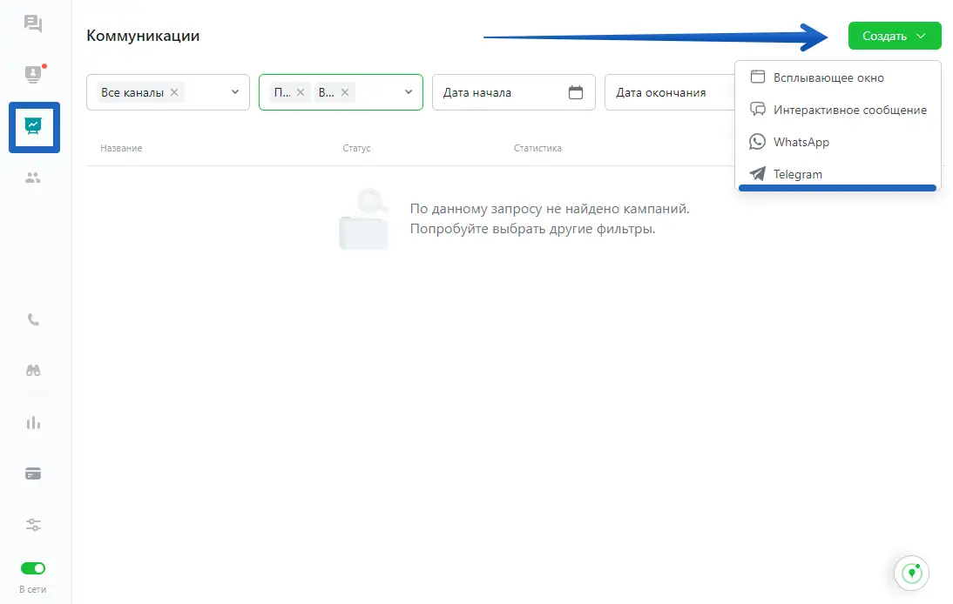953x604 pixels.
Task: Open the phone calls sidebar icon
Action: tap(33, 320)
